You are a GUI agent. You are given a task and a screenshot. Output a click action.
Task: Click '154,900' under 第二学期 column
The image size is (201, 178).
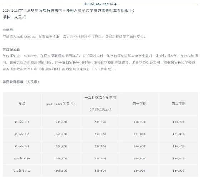point(178,170)
